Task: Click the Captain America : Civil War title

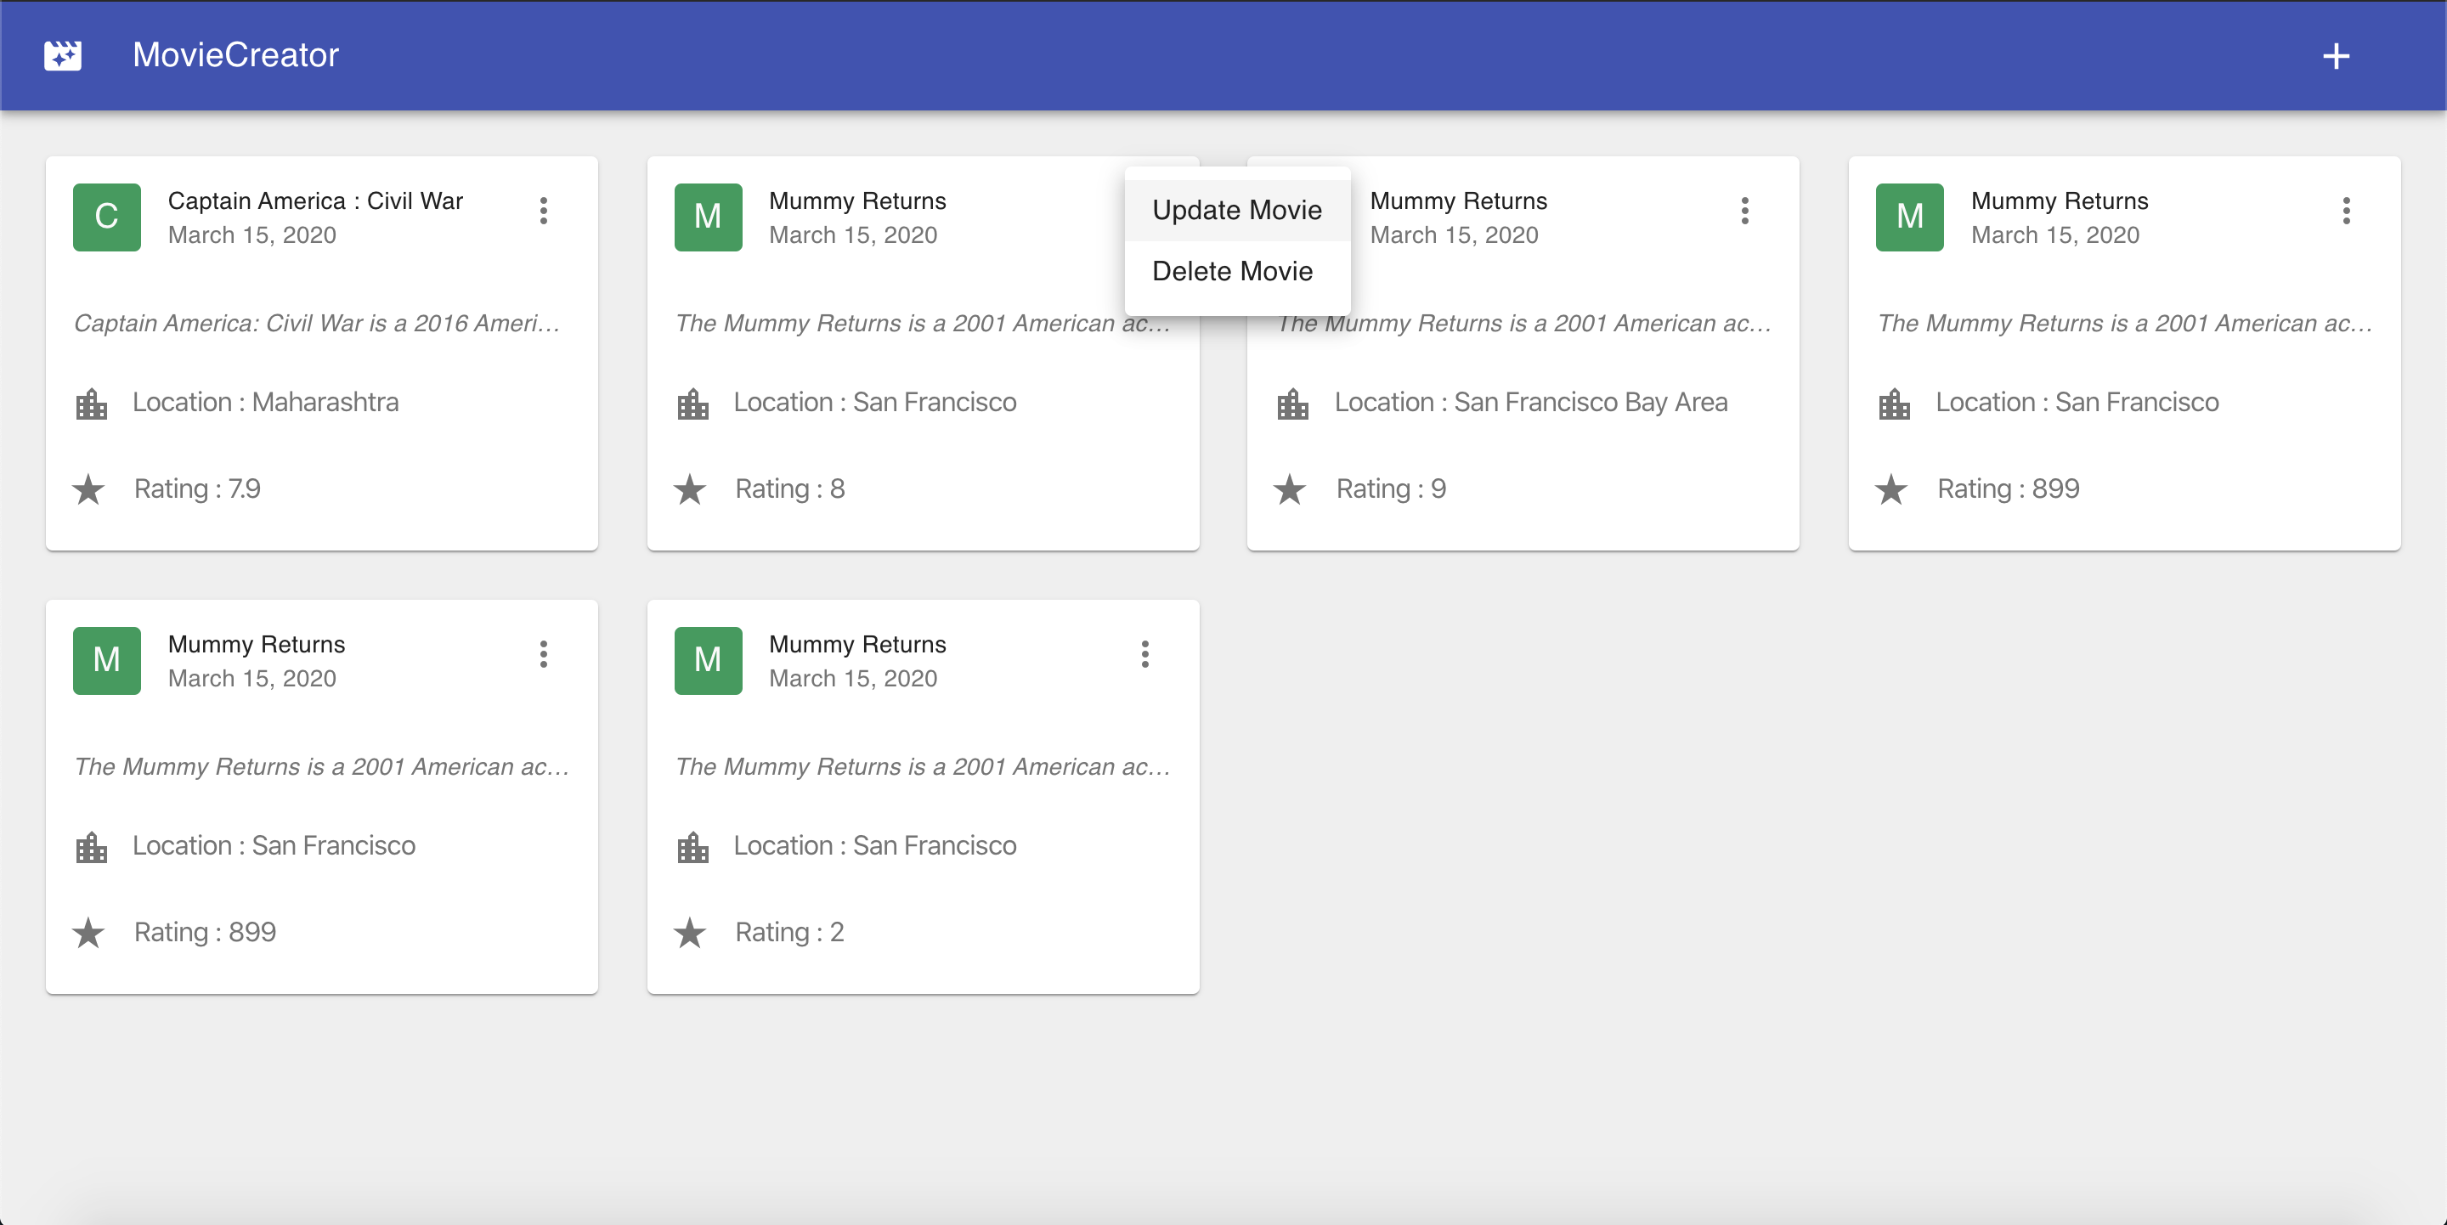Action: 315,201
